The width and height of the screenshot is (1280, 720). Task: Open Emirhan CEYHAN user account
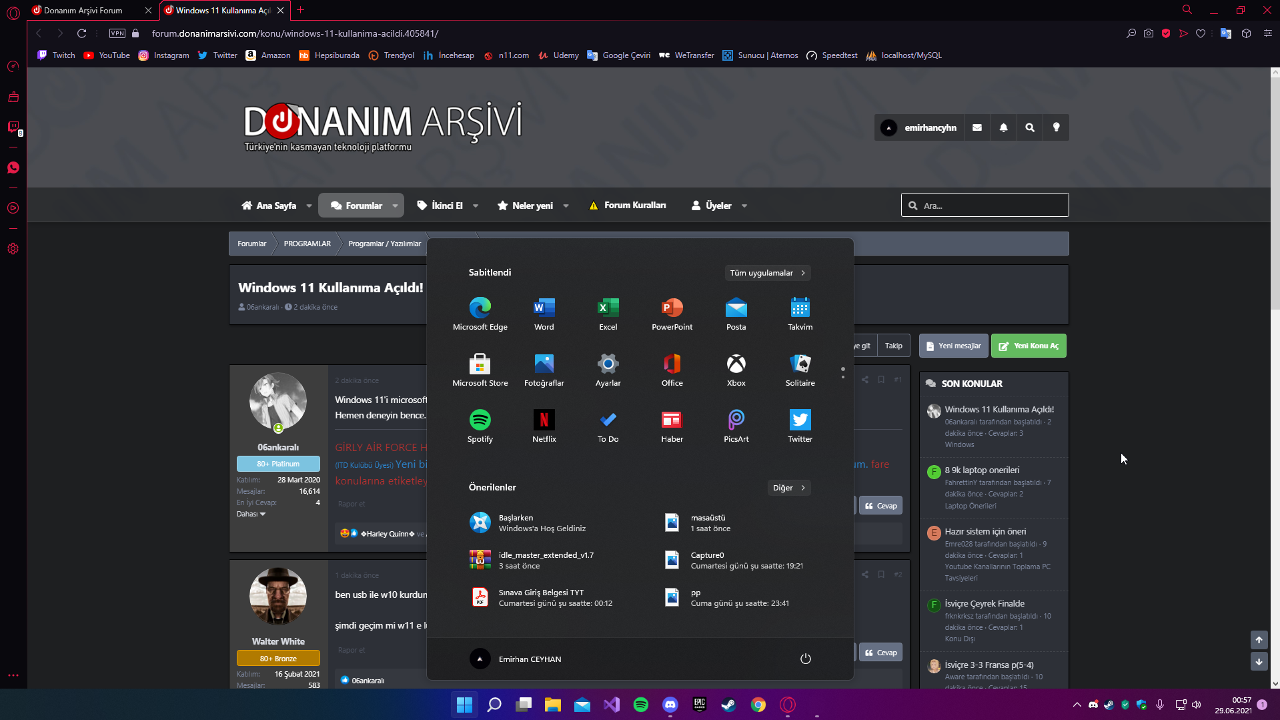tap(516, 659)
